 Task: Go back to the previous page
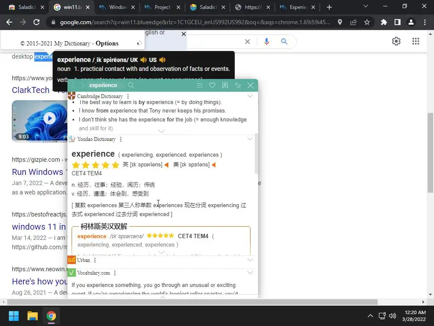point(9,22)
